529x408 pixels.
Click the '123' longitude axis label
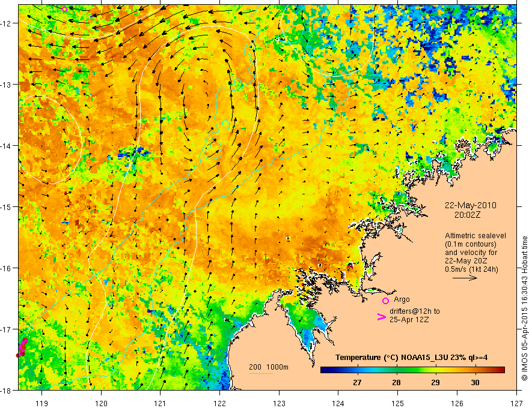tap(279, 403)
